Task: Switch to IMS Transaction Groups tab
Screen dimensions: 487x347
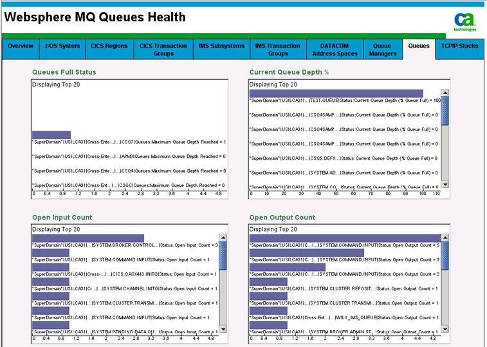Action: click(x=277, y=50)
